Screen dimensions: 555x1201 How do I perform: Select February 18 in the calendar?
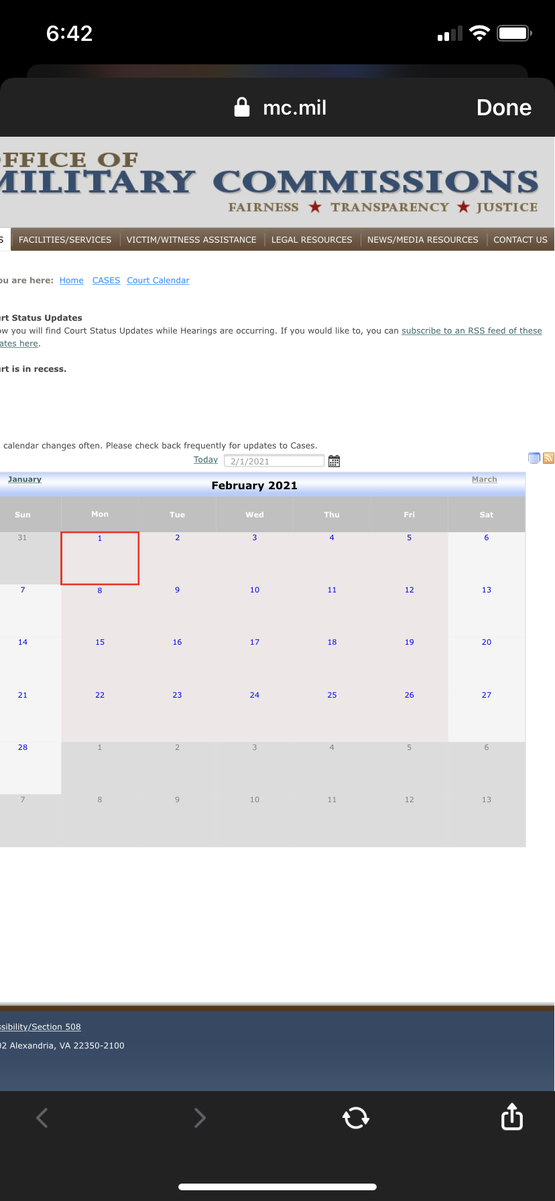332,642
